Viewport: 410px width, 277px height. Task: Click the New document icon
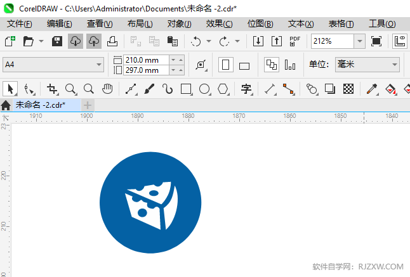[10, 41]
